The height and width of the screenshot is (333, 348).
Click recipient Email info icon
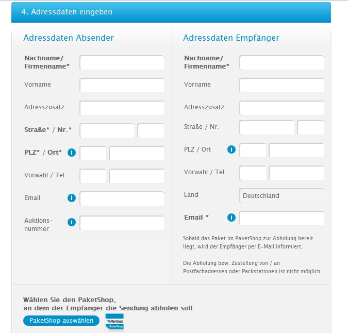coord(231,218)
